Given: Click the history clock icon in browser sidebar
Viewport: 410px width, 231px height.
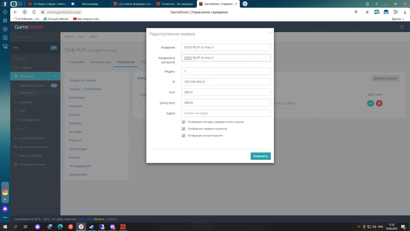Looking at the screenshot, I should coord(5,12).
